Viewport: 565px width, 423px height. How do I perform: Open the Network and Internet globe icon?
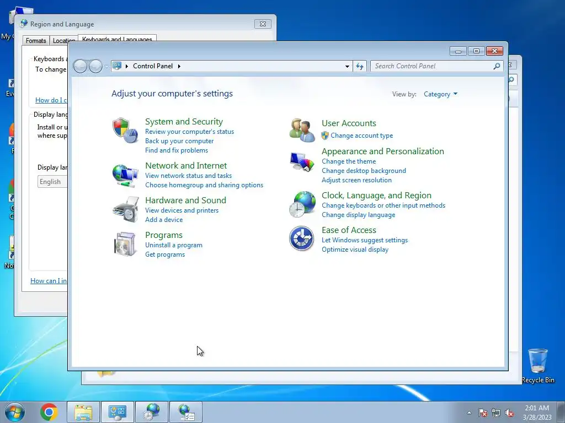click(125, 175)
